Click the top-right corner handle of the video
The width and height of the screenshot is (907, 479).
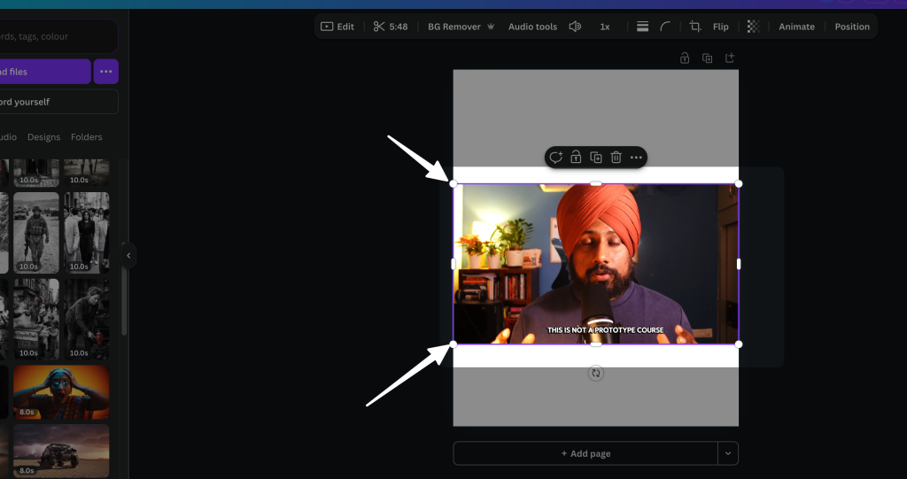click(739, 184)
